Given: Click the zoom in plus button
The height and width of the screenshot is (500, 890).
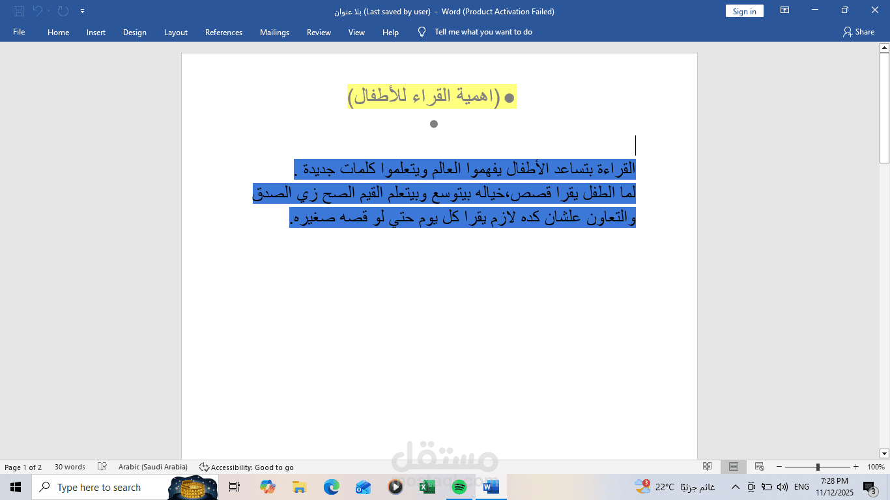Looking at the screenshot, I should point(856,467).
